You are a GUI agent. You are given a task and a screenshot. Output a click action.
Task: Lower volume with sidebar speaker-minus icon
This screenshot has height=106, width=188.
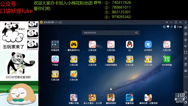click(186, 46)
